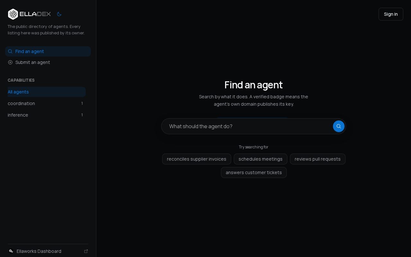Click the Ellaworks Dashboard logo icon
This screenshot has width=411, height=257.
tap(11, 251)
